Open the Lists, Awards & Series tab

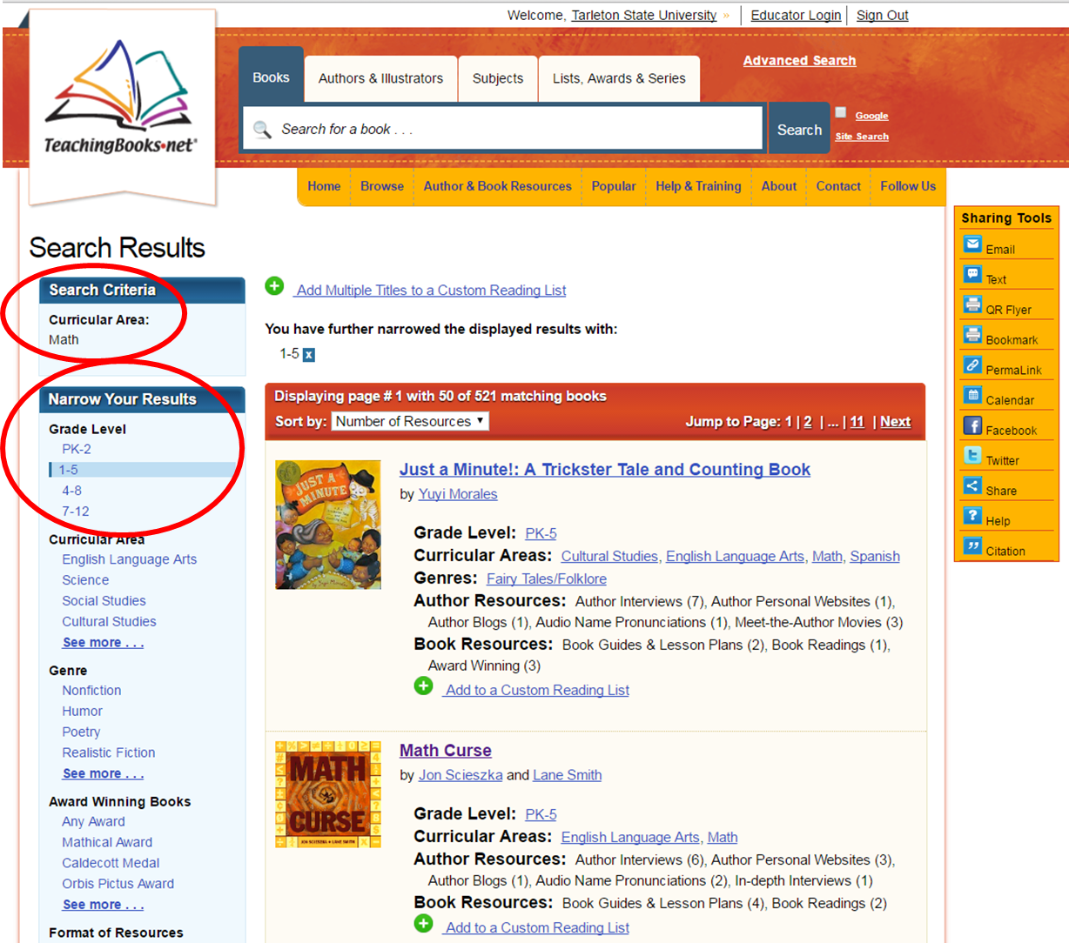(619, 78)
